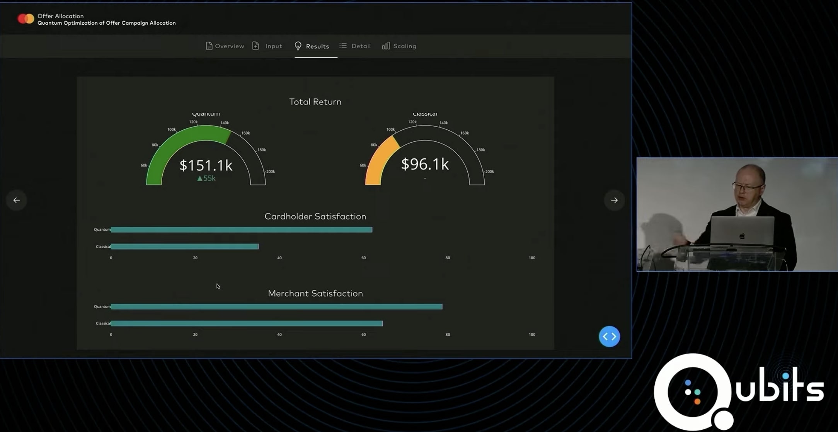Open the Input tab label
This screenshot has width=838, height=432.
coord(274,46)
